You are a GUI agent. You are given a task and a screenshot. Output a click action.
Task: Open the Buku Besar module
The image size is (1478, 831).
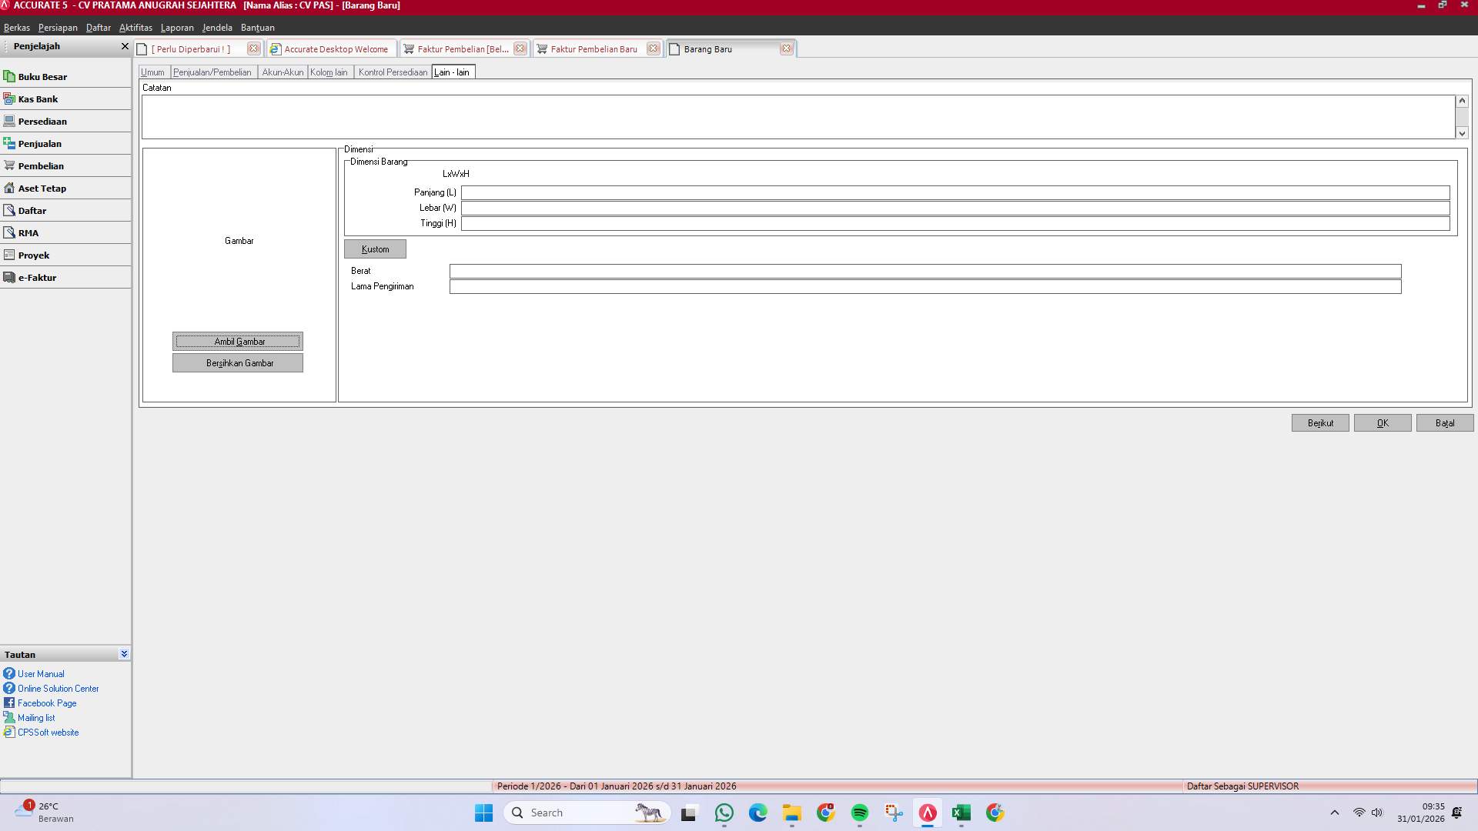click(x=42, y=76)
